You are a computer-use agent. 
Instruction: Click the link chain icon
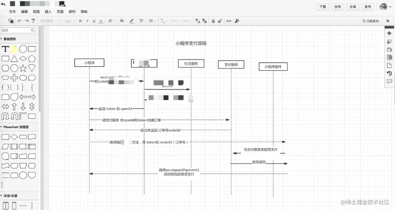tap(228, 21)
